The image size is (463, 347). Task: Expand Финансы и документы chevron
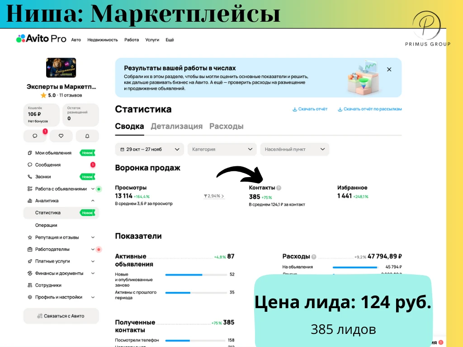93,273
